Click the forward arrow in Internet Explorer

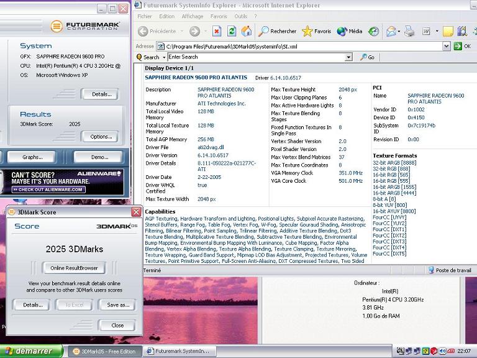click(194, 31)
